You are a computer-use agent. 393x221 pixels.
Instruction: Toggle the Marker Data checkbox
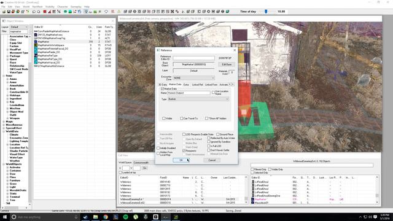162,88
